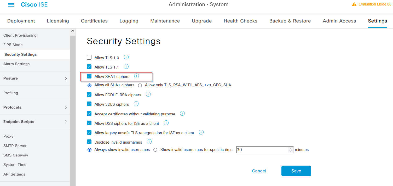
Task: Choose Always show invalid usernames option
Action: [90, 150]
